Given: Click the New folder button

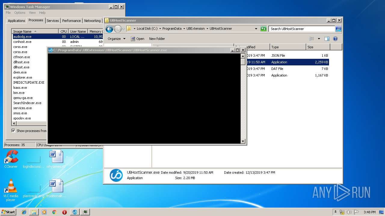Looking at the screenshot, I should pyautogui.click(x=157, y=39).
